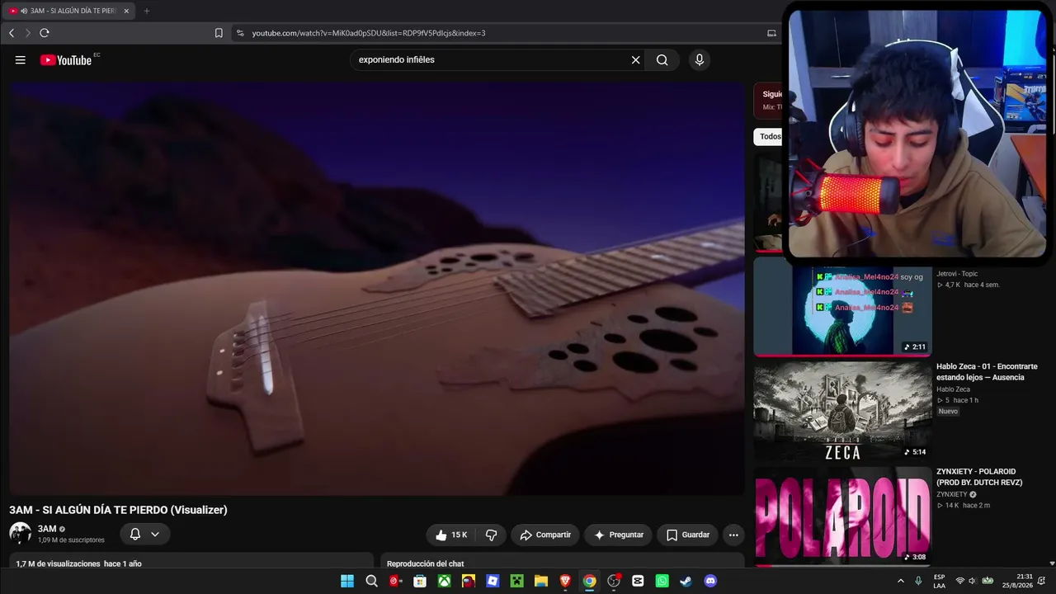Viewport: 1056px width, 594px height.
Task: Open Discord from the taskbar
Action: pyautogui.click(x=710, y=581)
